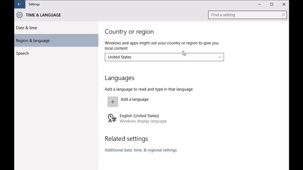Expand the country list chevron arrow
Screen dimensions: 303x170
point(220,57)
